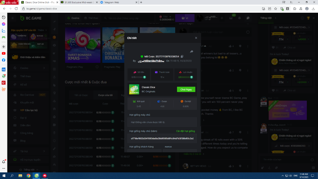Screen dimensions: 318x179
Task: Share the bet details using arrow icon
Action: [x=191, y=51]
